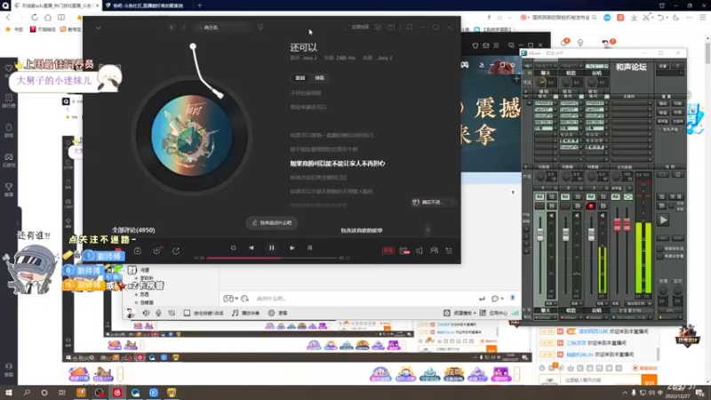711x400 pixels.
Task: Skip to the next song
Action: click(292, 248)
